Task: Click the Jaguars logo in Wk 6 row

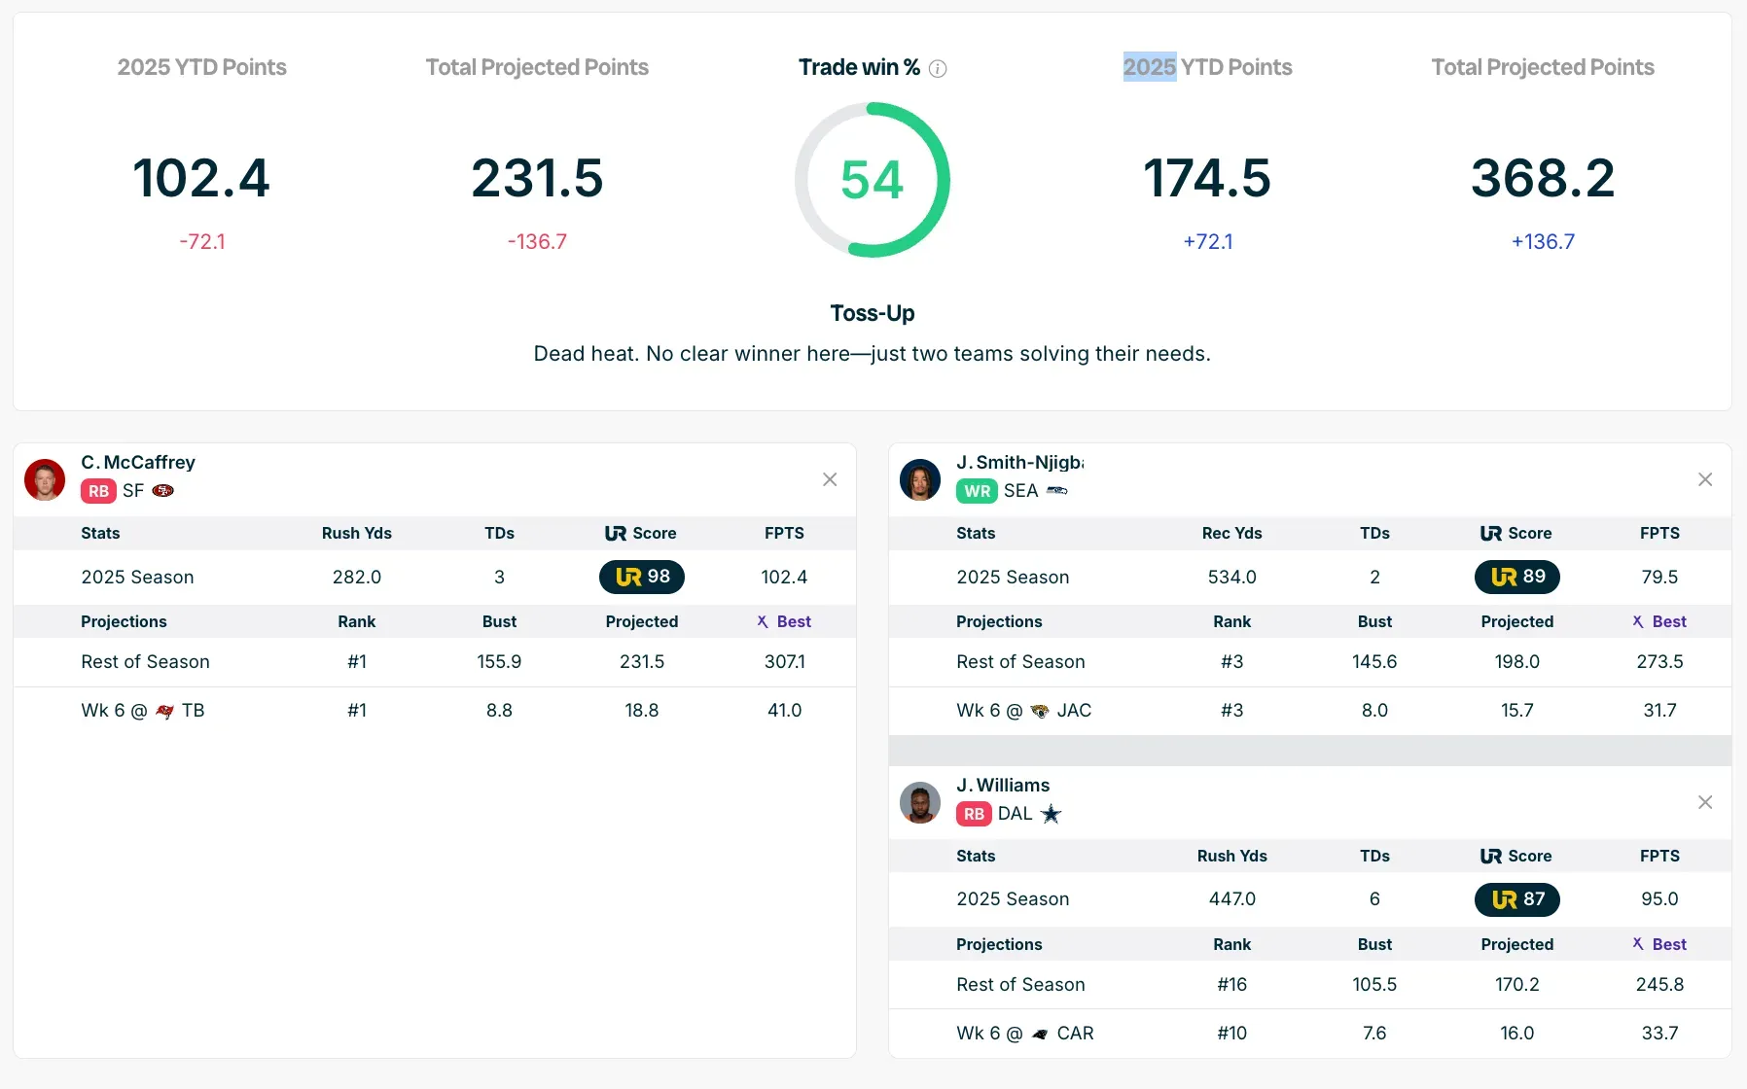Action: (1040, 712)
